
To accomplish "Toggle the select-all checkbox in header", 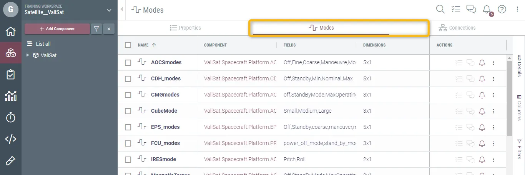I will 128,45.
